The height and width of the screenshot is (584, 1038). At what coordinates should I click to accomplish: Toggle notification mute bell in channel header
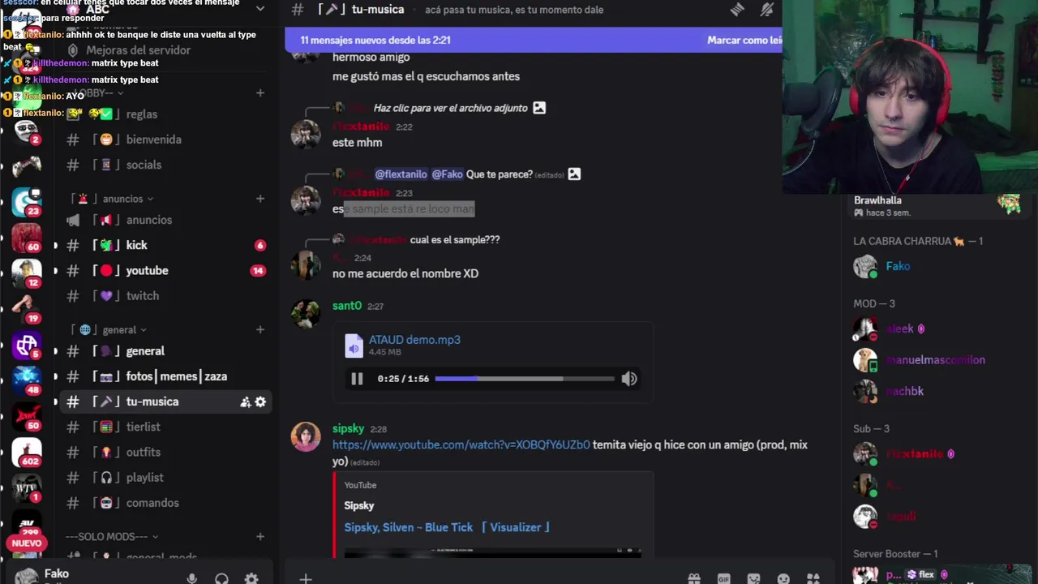766,10
